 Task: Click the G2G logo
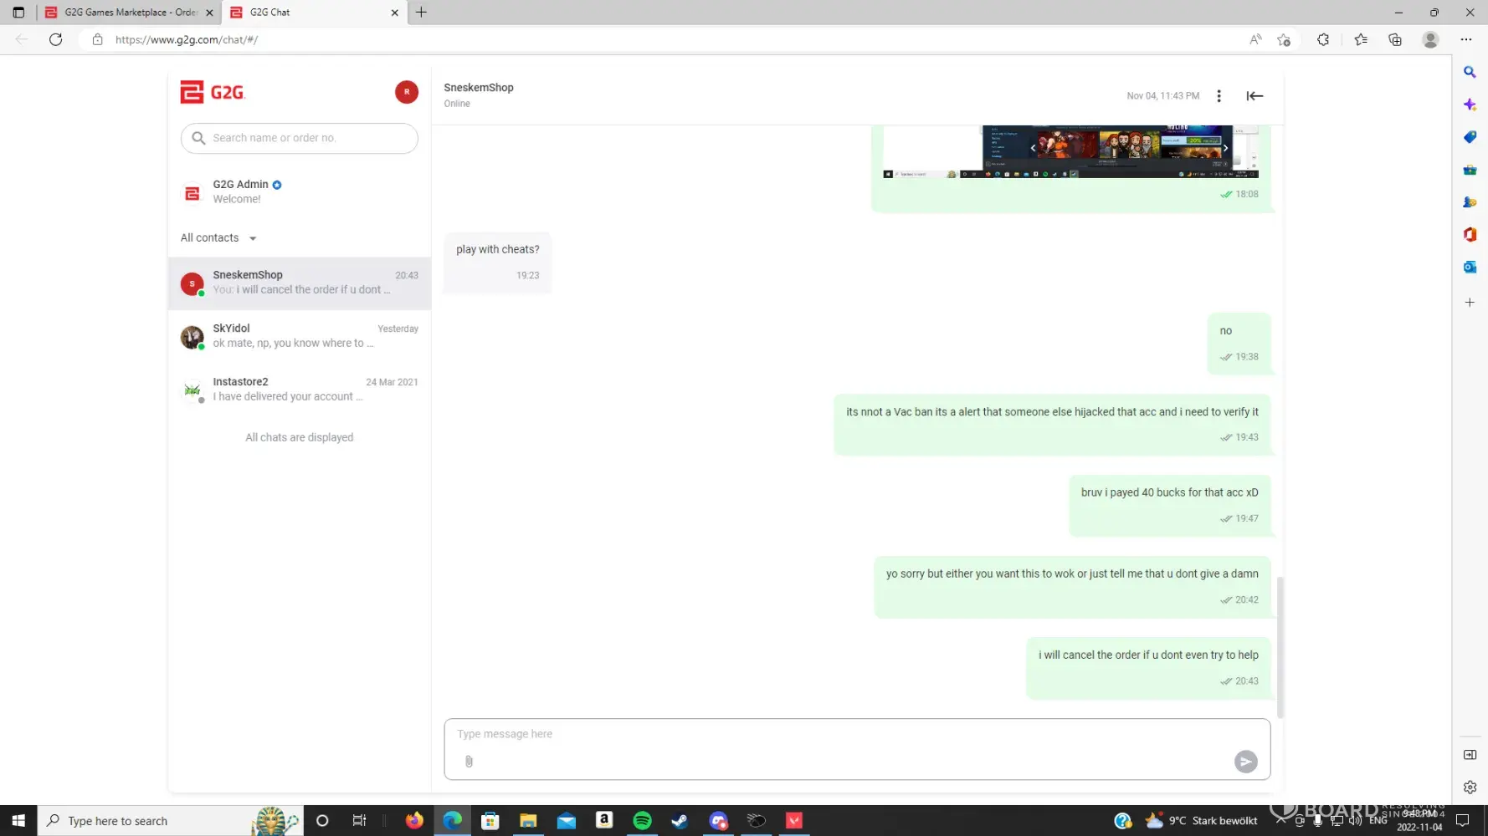click(x=213, y=92)
